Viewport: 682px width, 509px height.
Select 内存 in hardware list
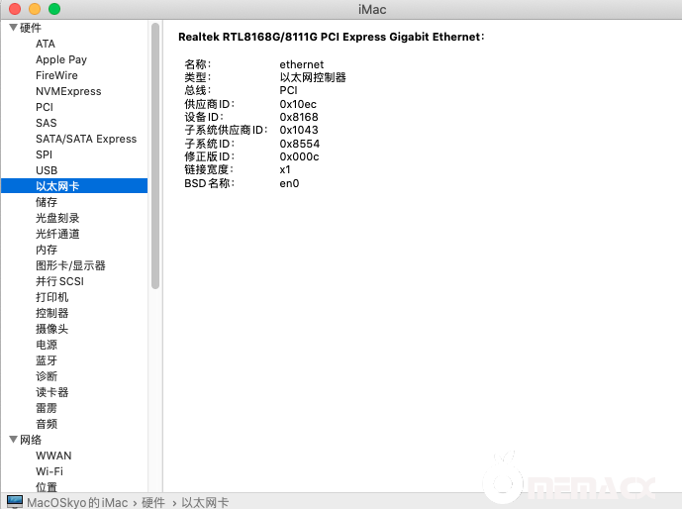pos(47,250)
